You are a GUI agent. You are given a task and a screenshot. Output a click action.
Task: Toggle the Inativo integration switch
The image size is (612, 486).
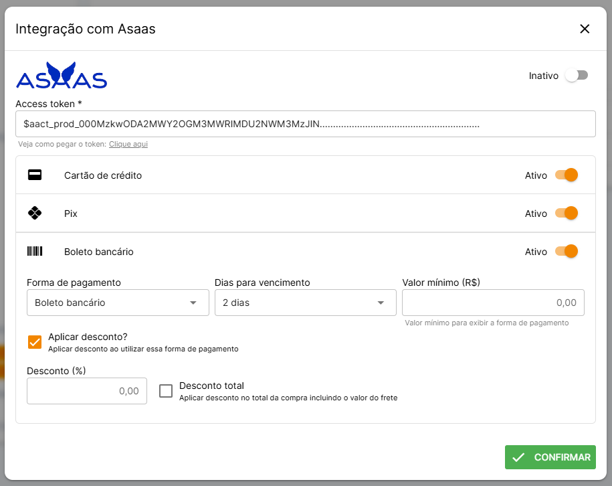pos(576,76)
